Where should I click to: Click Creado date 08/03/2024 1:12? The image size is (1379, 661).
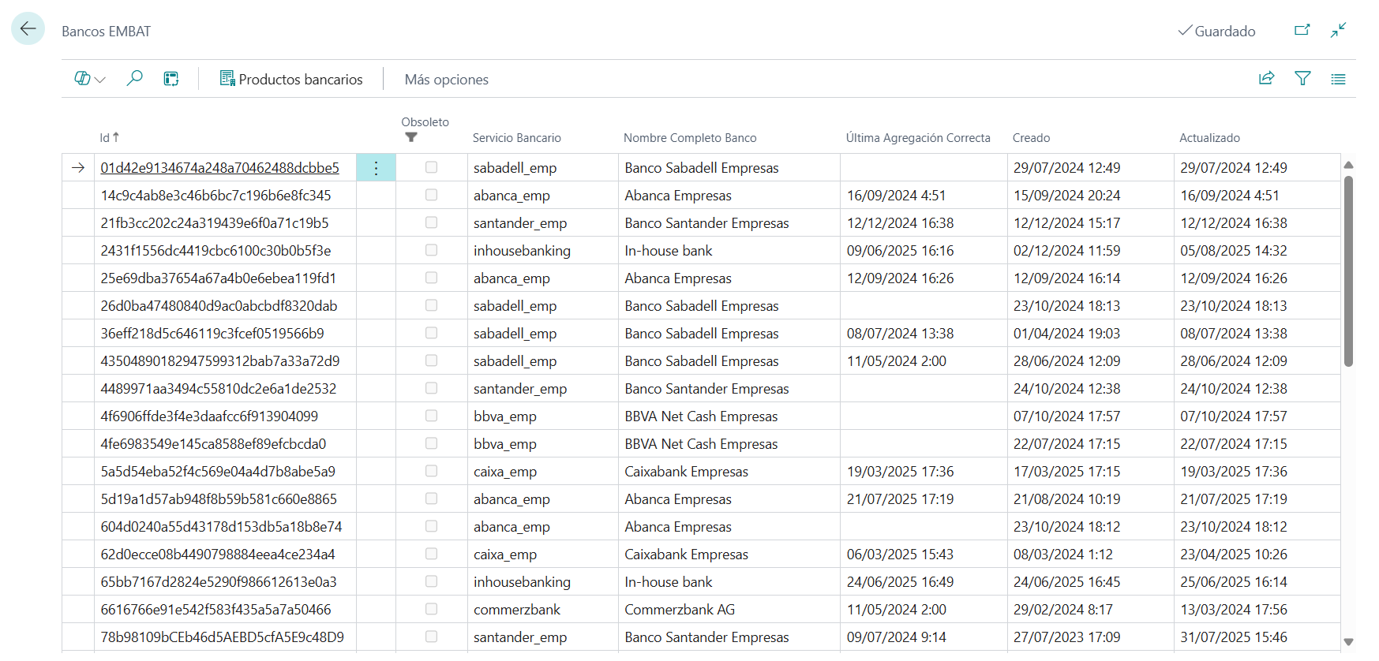click(1062, 554)
